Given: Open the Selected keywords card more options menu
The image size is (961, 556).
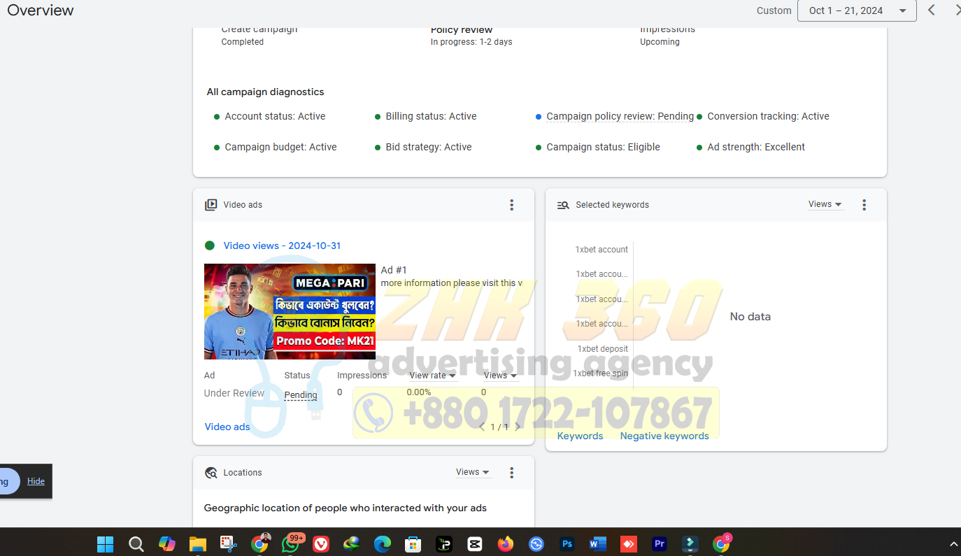Looking at the screenshot, I should click(864, 205).
